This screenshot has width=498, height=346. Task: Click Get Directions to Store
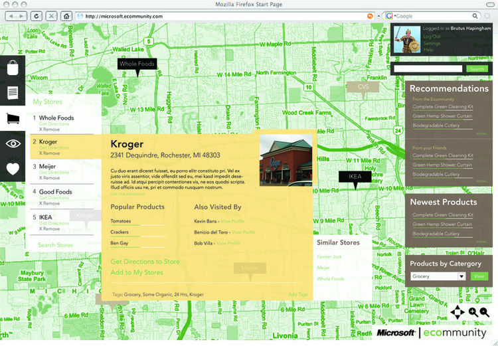(145, 262)
